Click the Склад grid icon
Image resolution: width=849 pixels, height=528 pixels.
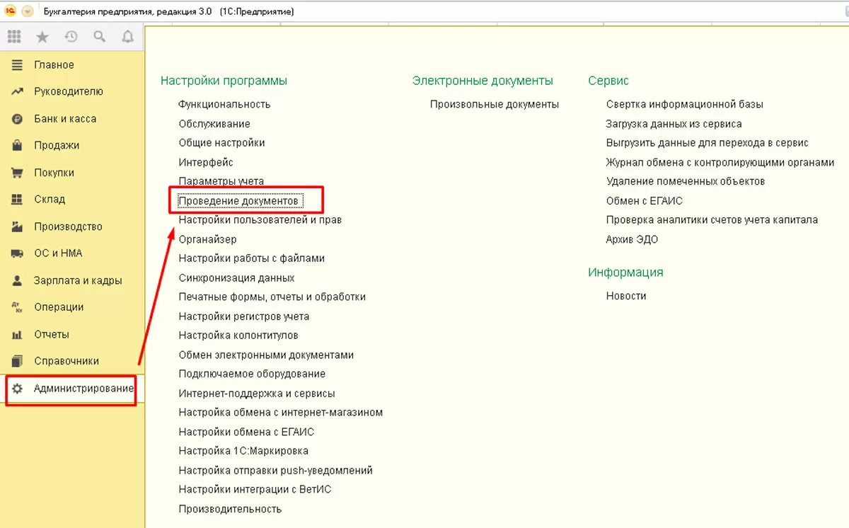(x=17, y=200)
